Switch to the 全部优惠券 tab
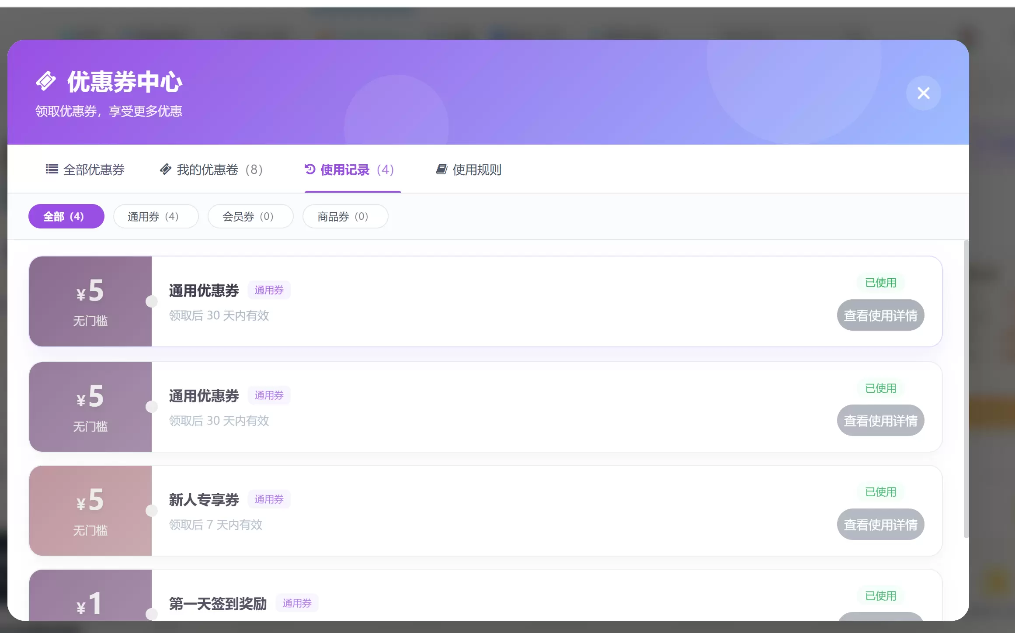This screenshot has height=633, width=1015. (85, 169)
